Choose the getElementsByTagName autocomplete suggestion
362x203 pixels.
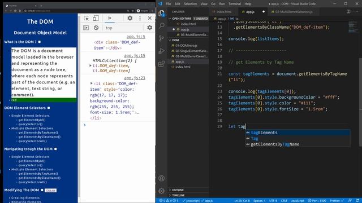(298, 144)
